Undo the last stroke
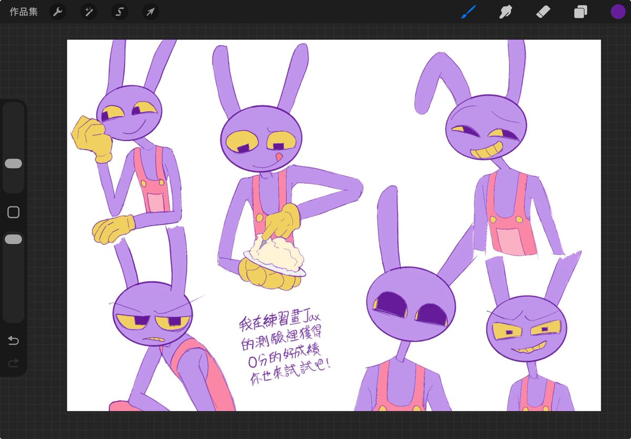 click(13, 341)
